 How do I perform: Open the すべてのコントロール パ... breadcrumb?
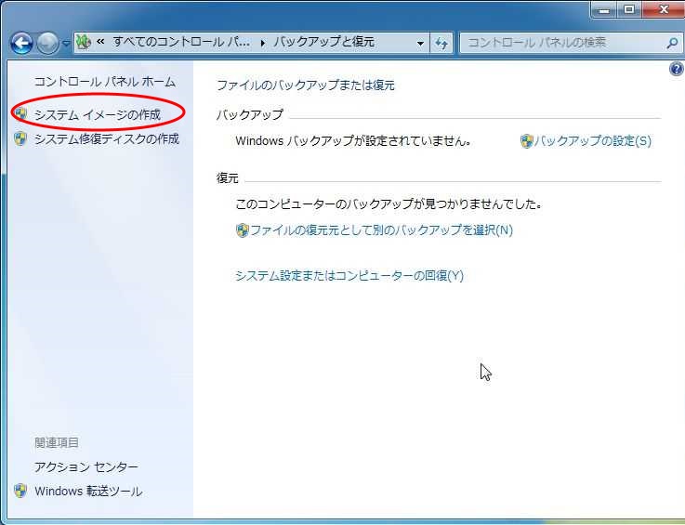[x=181, y=42]
